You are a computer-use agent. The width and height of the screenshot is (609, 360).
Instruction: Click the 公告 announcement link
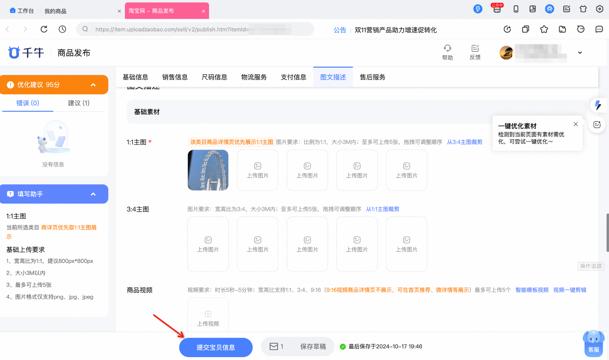click(340, 30)
